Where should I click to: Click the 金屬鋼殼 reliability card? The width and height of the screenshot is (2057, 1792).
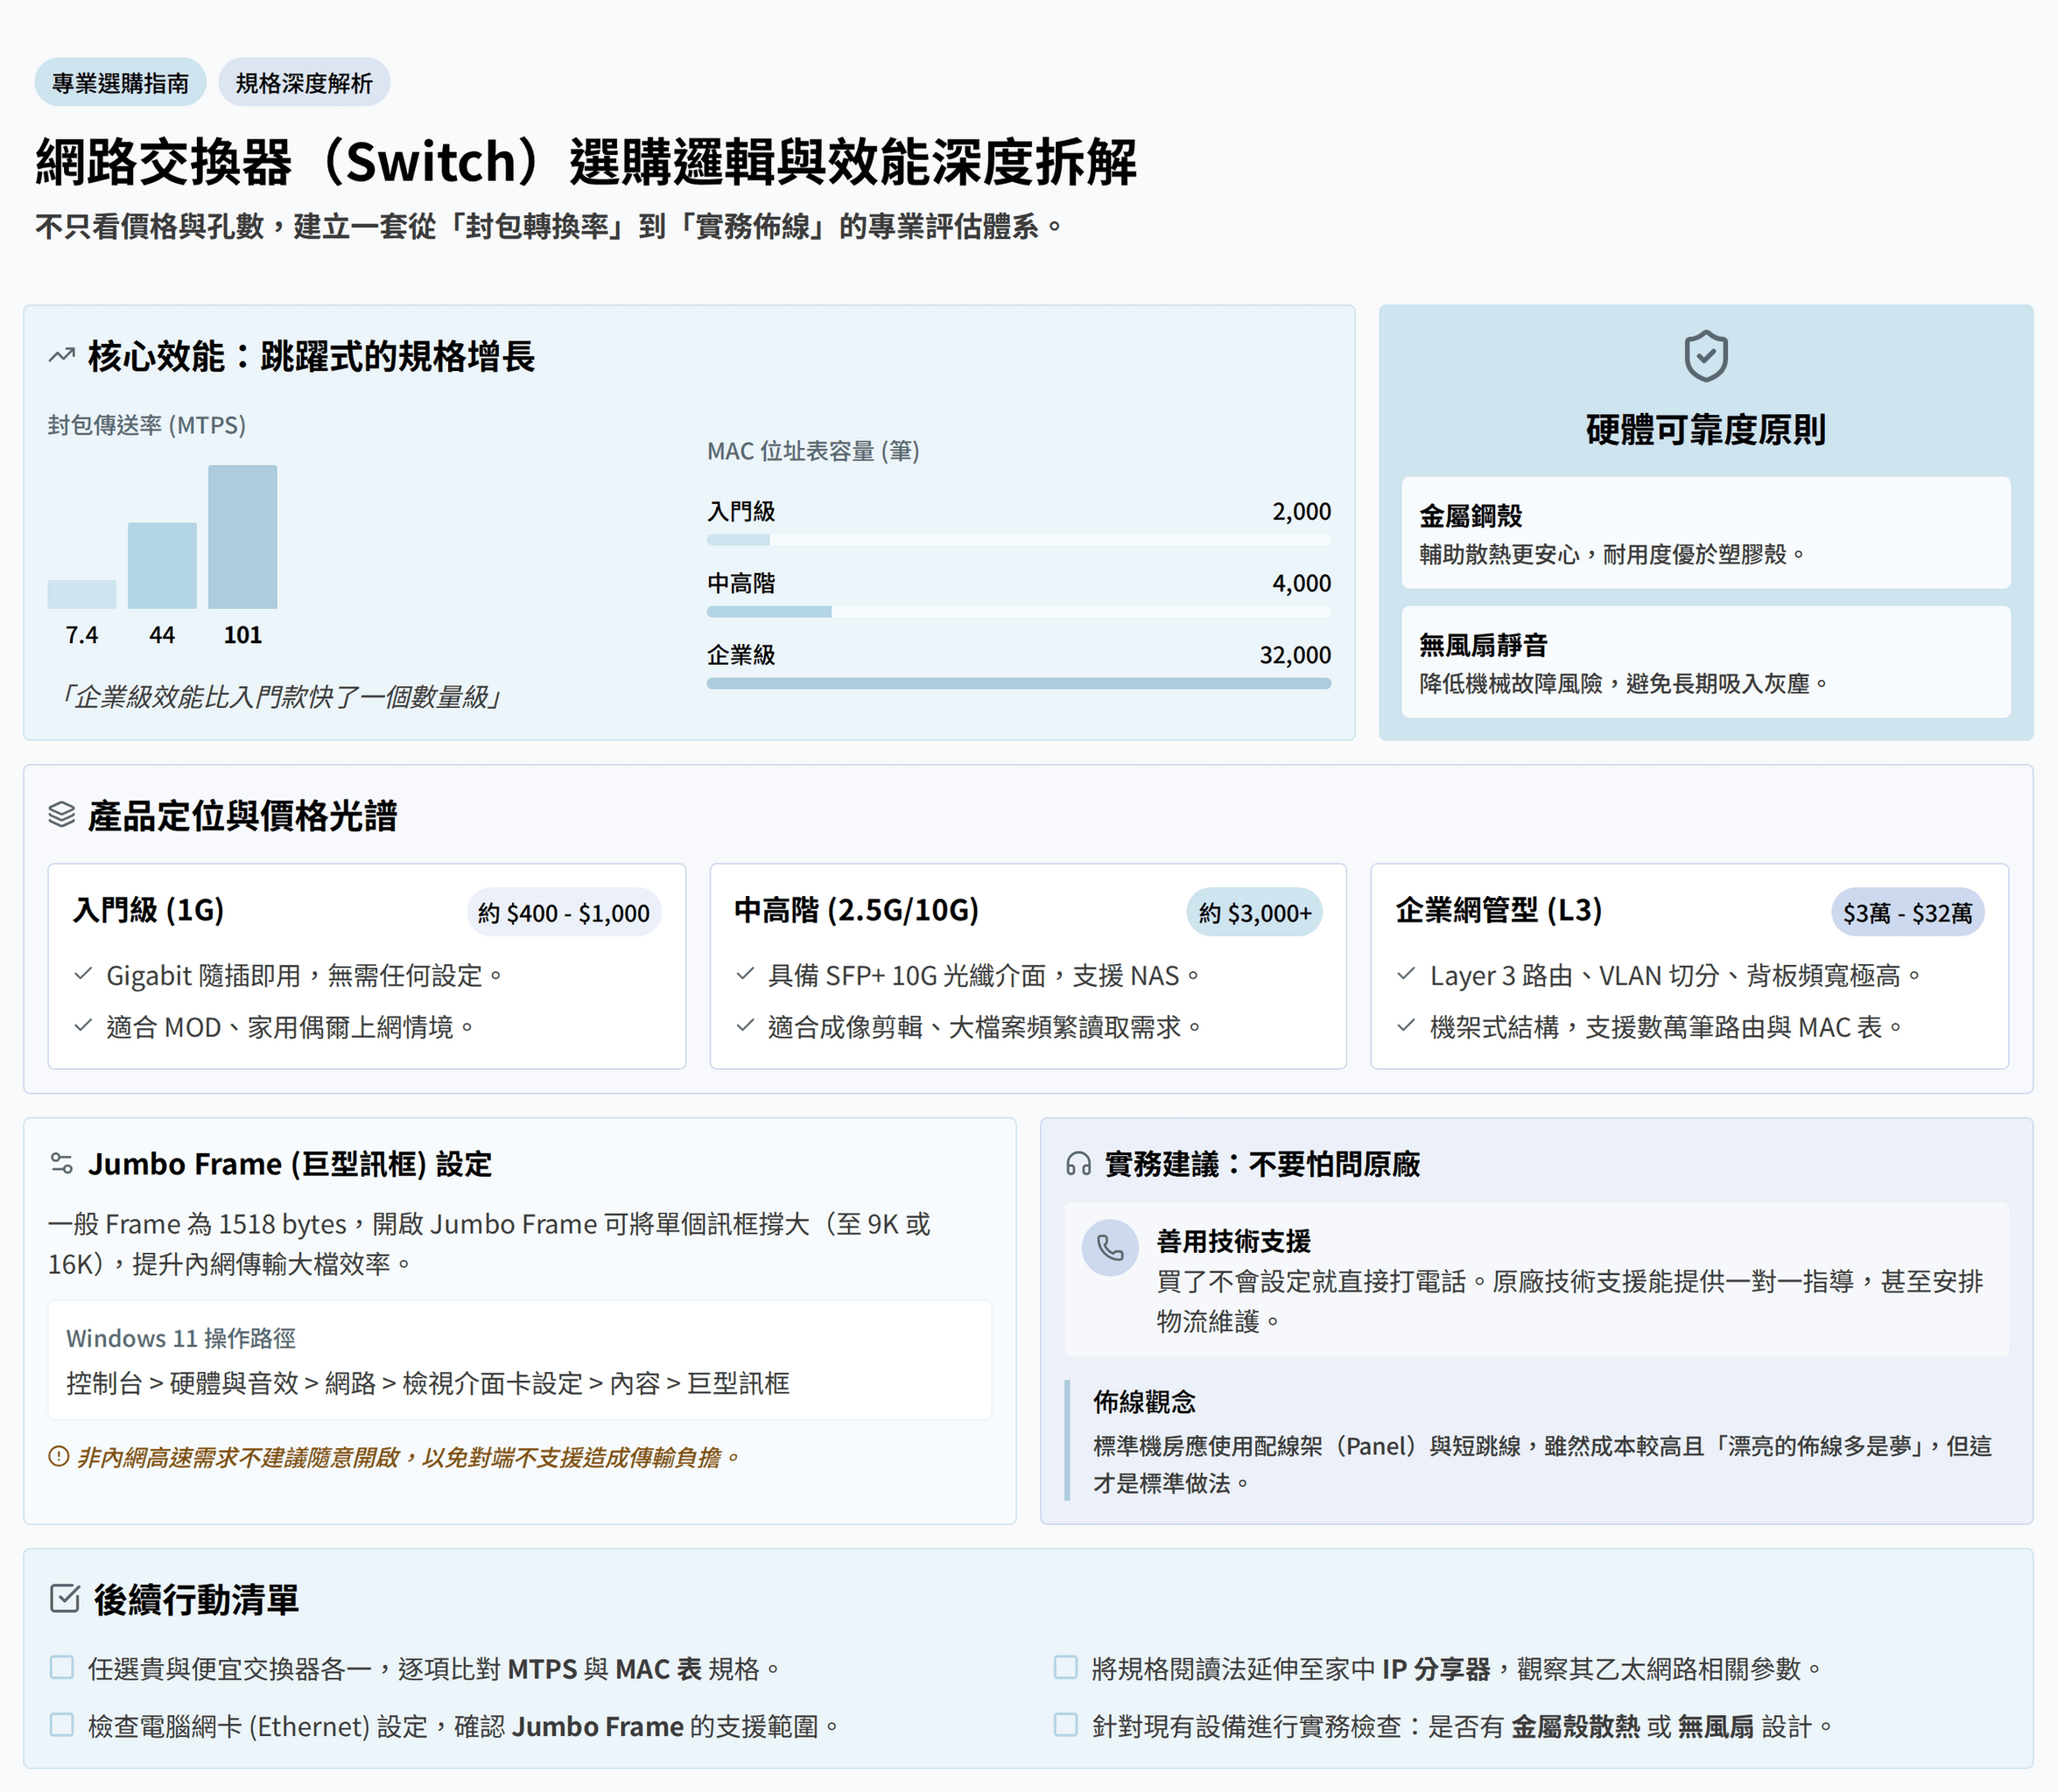click(x=1705, y=533)
